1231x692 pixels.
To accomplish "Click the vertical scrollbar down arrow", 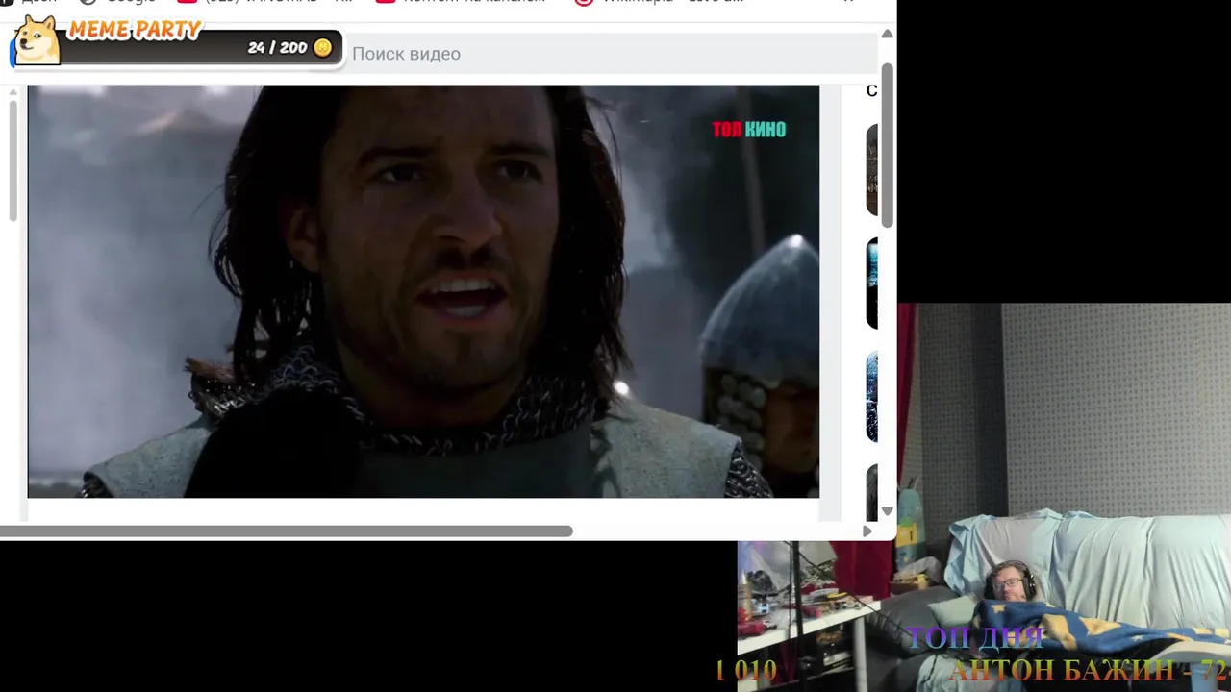I will [887, 511].
